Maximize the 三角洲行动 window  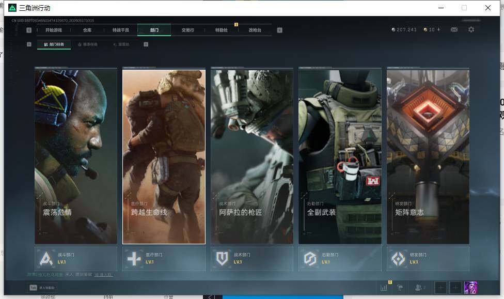464,8
